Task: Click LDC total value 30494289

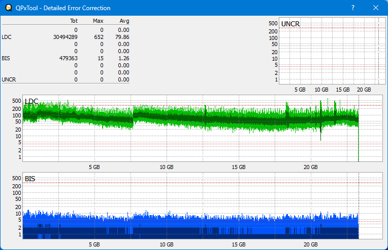Action: pos(65,37)
